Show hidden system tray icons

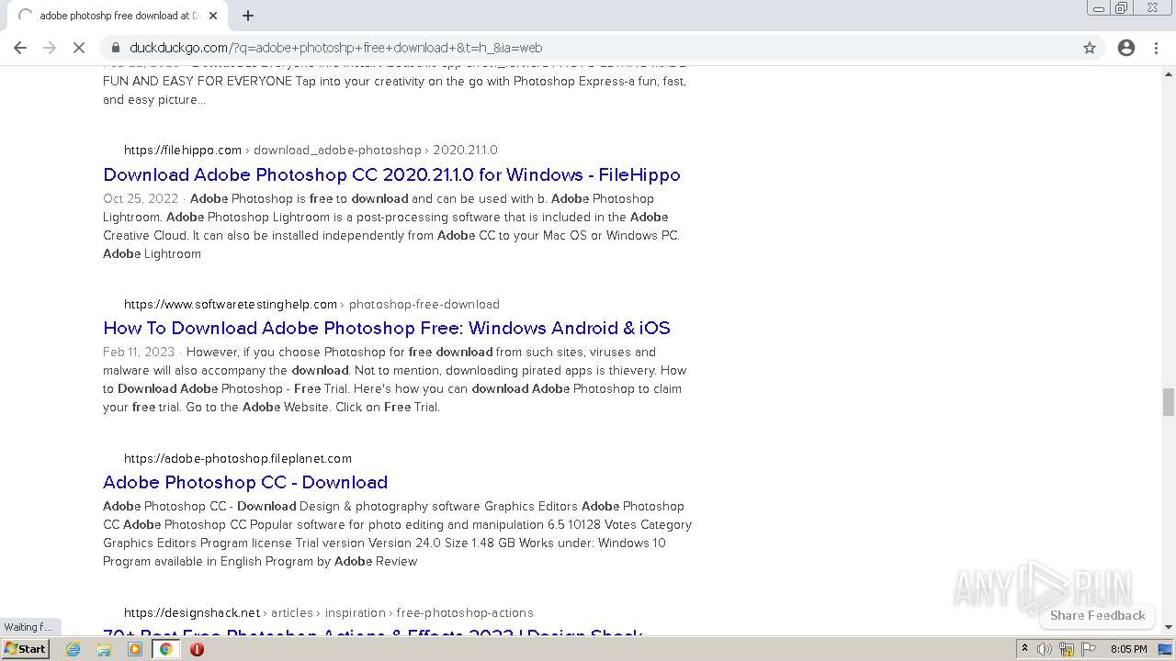tap(1024, 649)
